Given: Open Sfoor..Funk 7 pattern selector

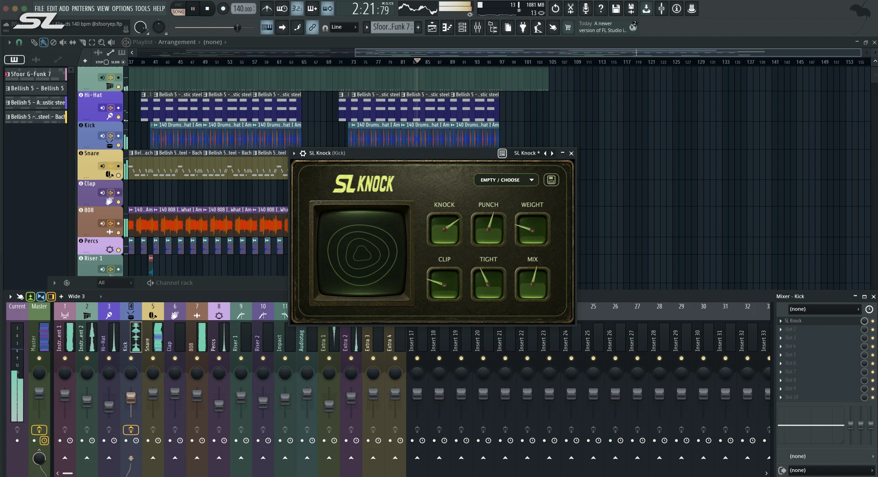Looking at the screenshot, I should click(392, 27).
